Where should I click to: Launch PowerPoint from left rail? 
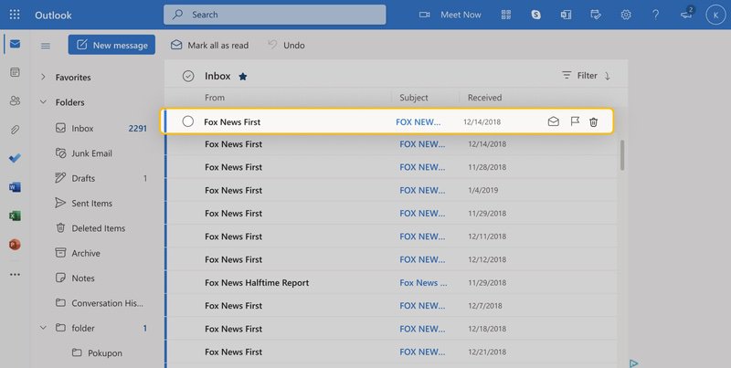click(15, 244)
